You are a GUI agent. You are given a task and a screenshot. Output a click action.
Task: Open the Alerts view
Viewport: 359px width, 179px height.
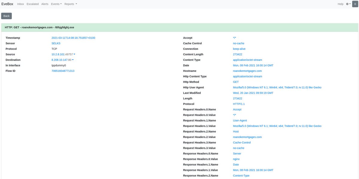coord(45,4)
